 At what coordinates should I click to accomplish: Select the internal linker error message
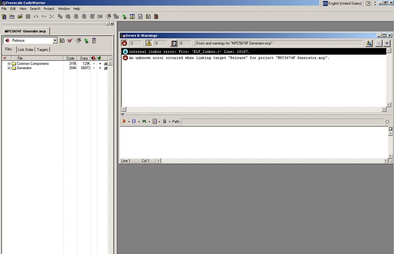[x=254, y=52]
